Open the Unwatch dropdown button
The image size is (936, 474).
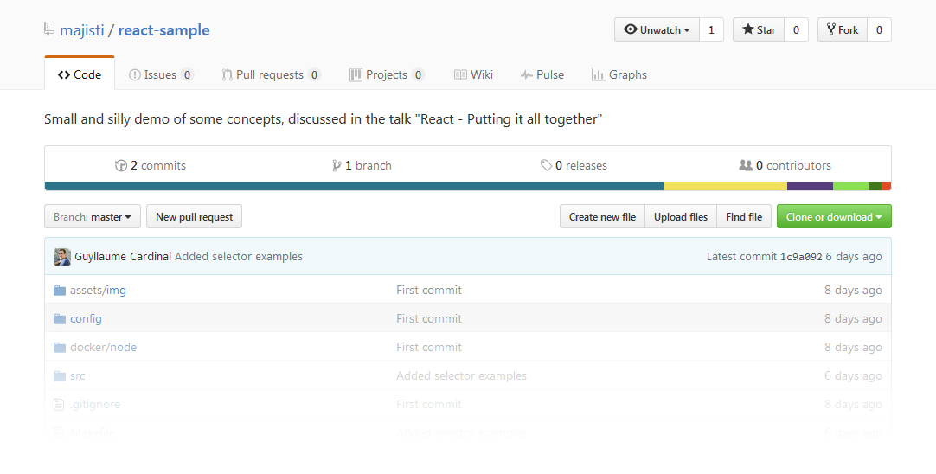coord(657,30)
